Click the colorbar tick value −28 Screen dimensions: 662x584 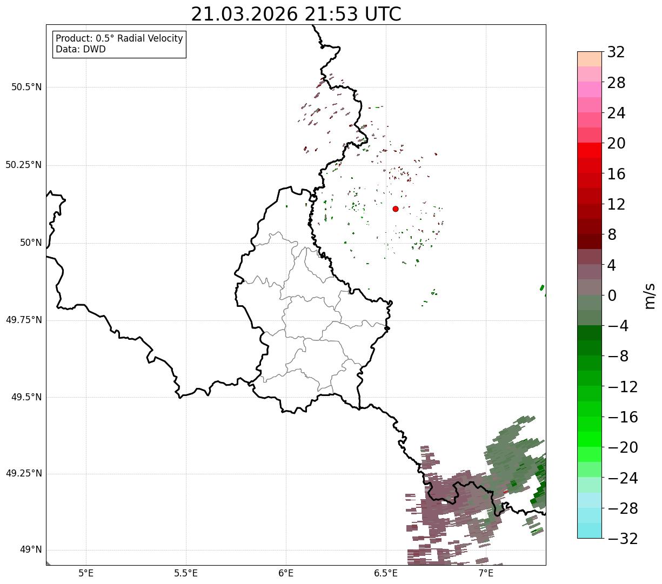(623, 508)
